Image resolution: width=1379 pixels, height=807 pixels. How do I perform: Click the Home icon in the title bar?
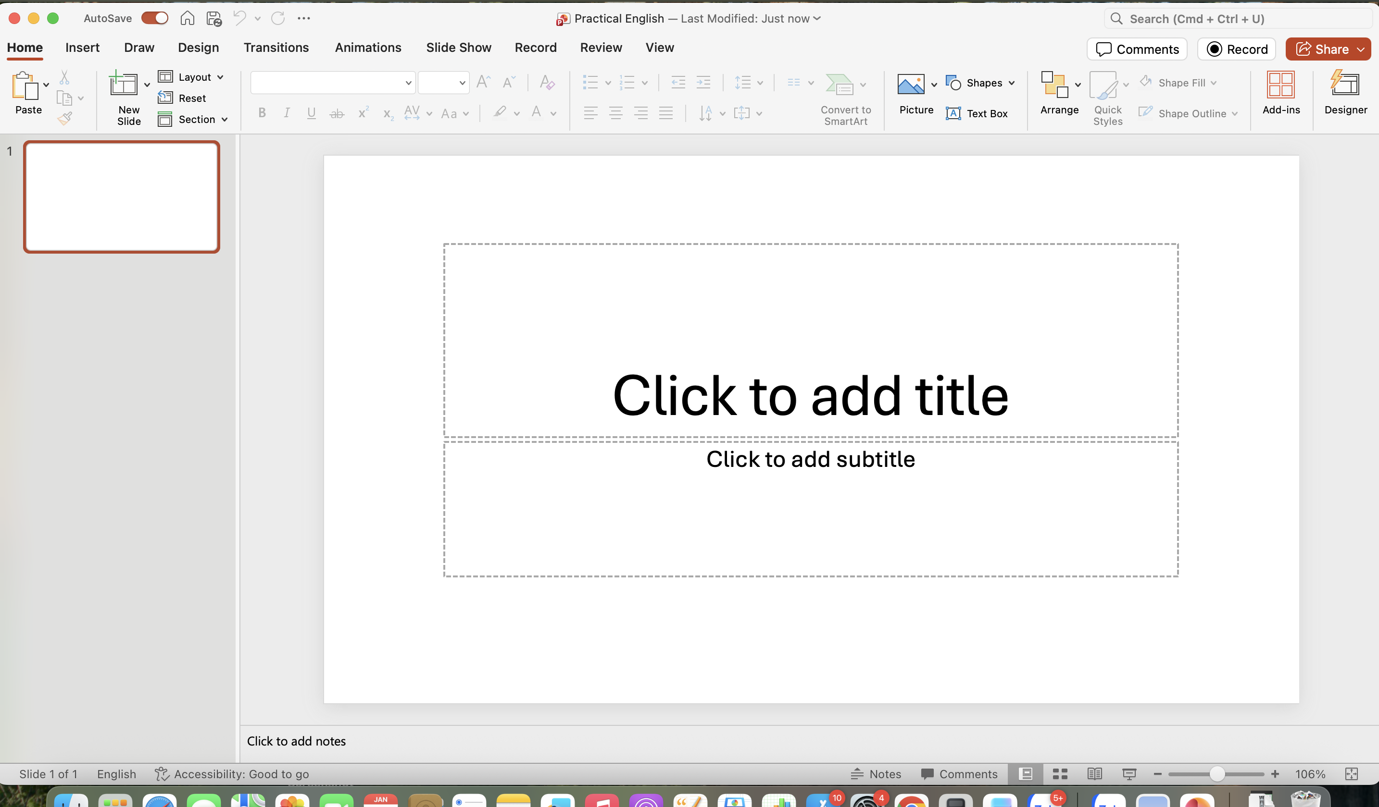pyautogui.click(x=187, y=18)
